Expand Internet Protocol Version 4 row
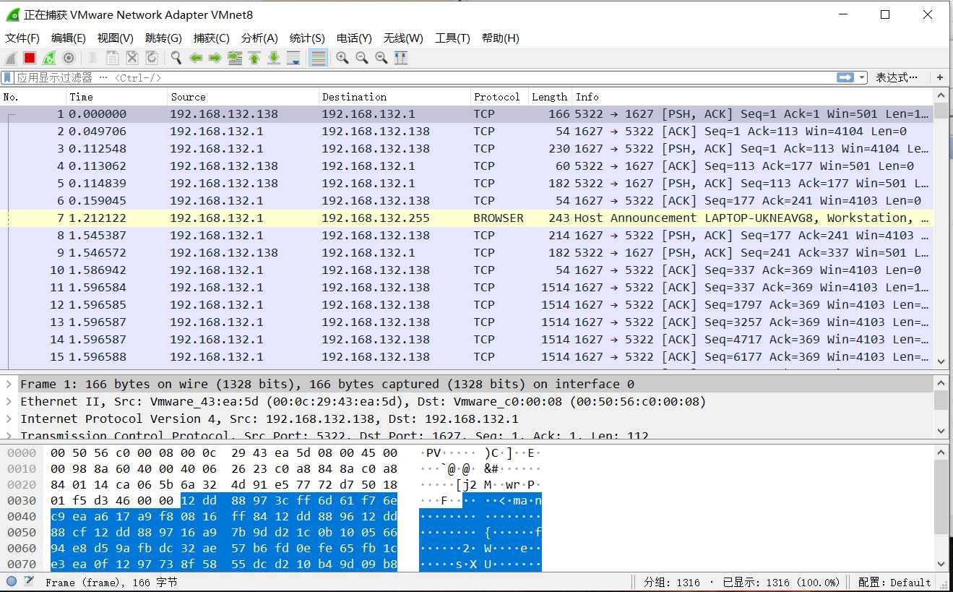Viewport: 953px width, 592px height. (x=9, y=419)
